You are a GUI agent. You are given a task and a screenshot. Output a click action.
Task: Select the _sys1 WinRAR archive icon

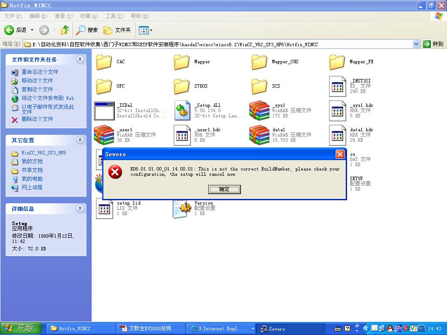tap(259, 111)
